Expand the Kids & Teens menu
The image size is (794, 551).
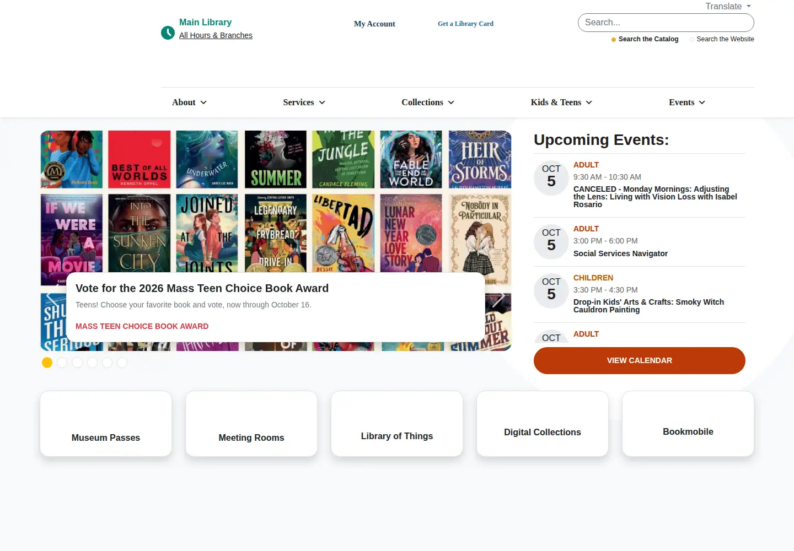pyautogui.click(x=561, y=102)
